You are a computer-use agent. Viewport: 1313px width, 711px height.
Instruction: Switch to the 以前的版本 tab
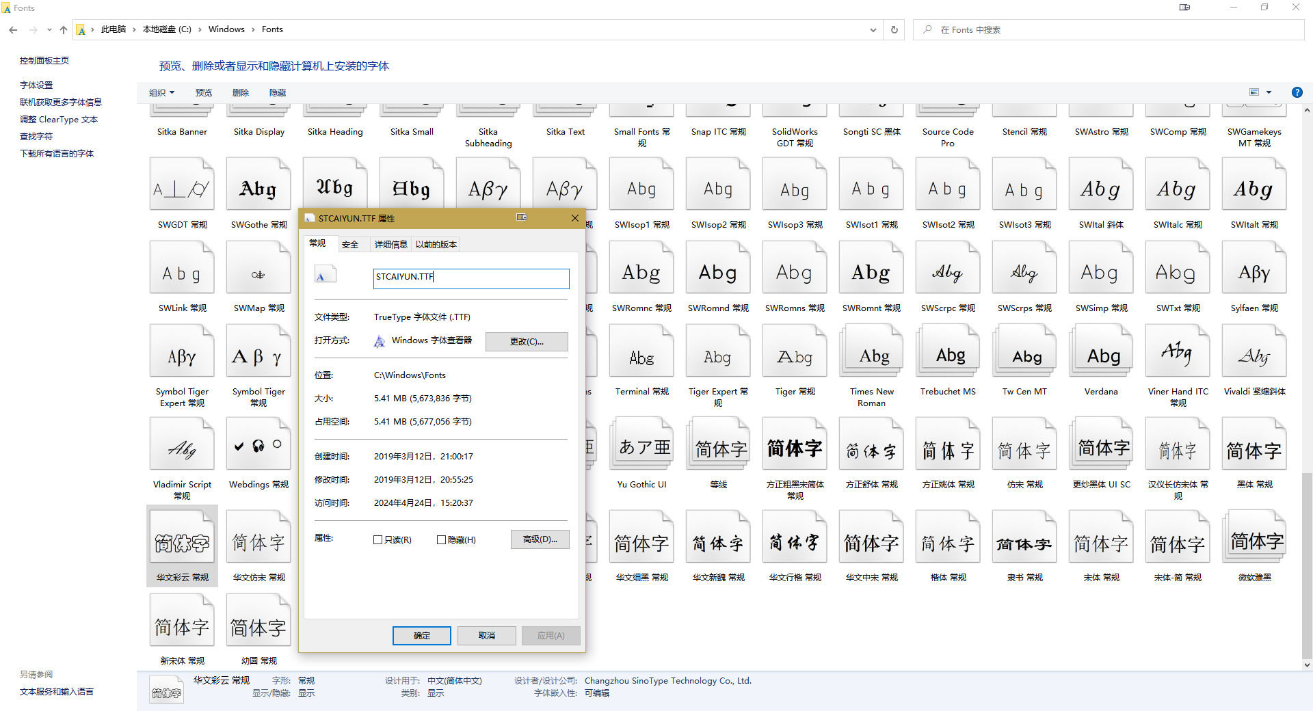pyautogui.click(x=436, y=244)
